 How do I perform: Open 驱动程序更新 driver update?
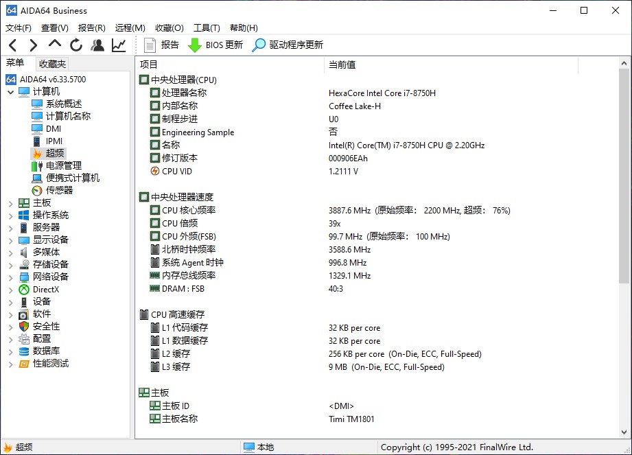coord(288,45)
